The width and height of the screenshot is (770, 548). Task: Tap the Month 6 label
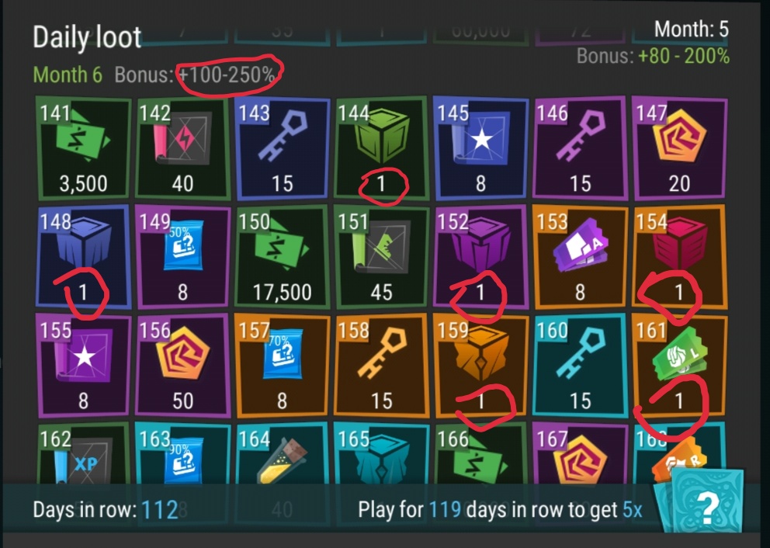coord(68,75)
